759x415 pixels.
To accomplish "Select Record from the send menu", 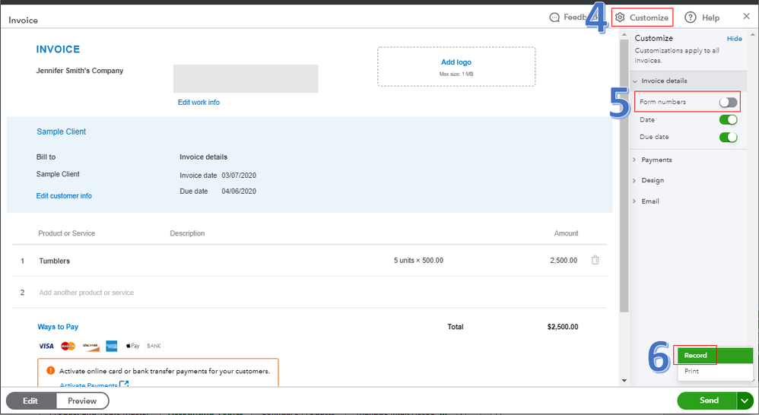I will click(x=695, y=355).
